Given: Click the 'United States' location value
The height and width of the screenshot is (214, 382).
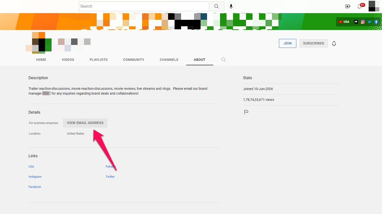Looking at the screenshot, I should [76, 134].
